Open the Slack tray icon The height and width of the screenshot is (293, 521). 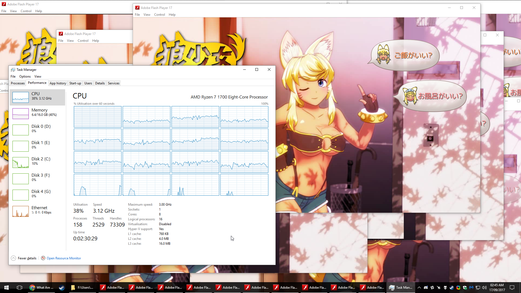click(432, 288)
